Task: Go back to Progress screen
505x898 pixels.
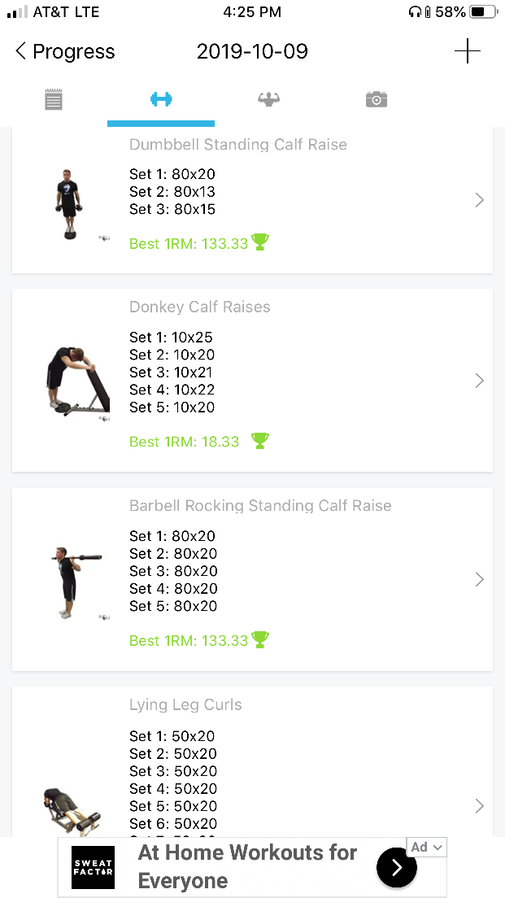Action: [65, 52]
